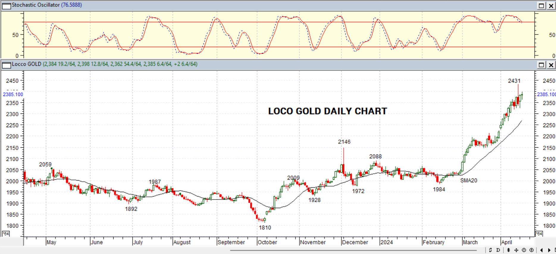The width and height of the screenshot is (556, 254).
Task: Click the right ^64 fraction scale box
Action: point(539,234)
